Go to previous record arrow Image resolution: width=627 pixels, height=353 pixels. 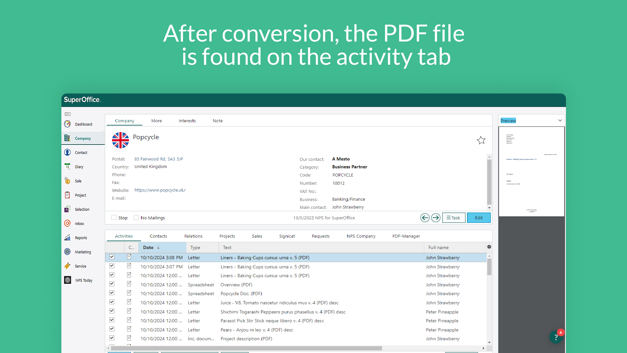click(425, 218)
